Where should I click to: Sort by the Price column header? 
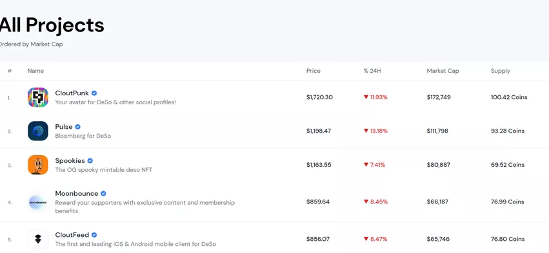coord(314,71)
